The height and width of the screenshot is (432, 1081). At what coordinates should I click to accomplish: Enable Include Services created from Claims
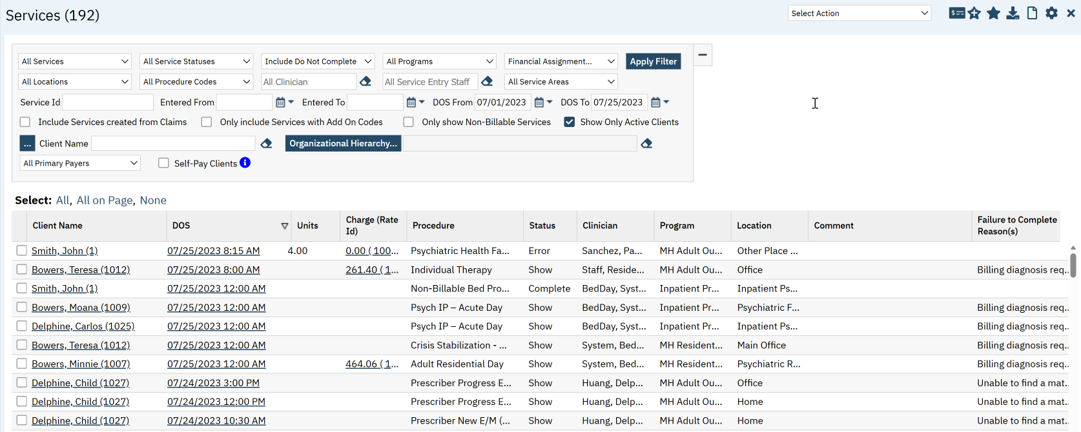point(25,122)
